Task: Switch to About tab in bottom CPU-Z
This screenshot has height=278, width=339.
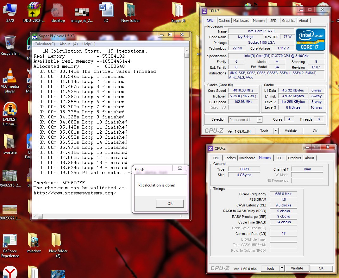Action: pyautogui.click(x=310, y=158)
